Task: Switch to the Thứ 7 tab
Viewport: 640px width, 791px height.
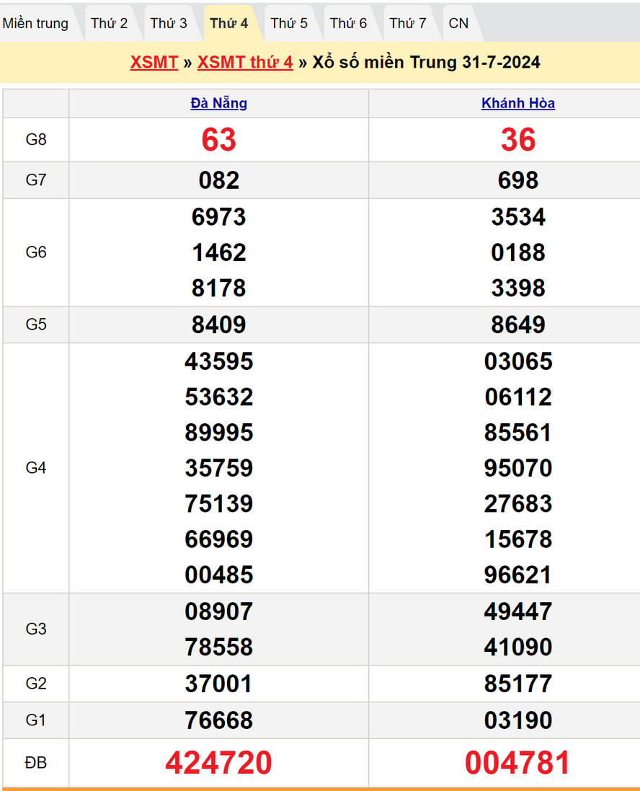Action: [x=408, y=23]
